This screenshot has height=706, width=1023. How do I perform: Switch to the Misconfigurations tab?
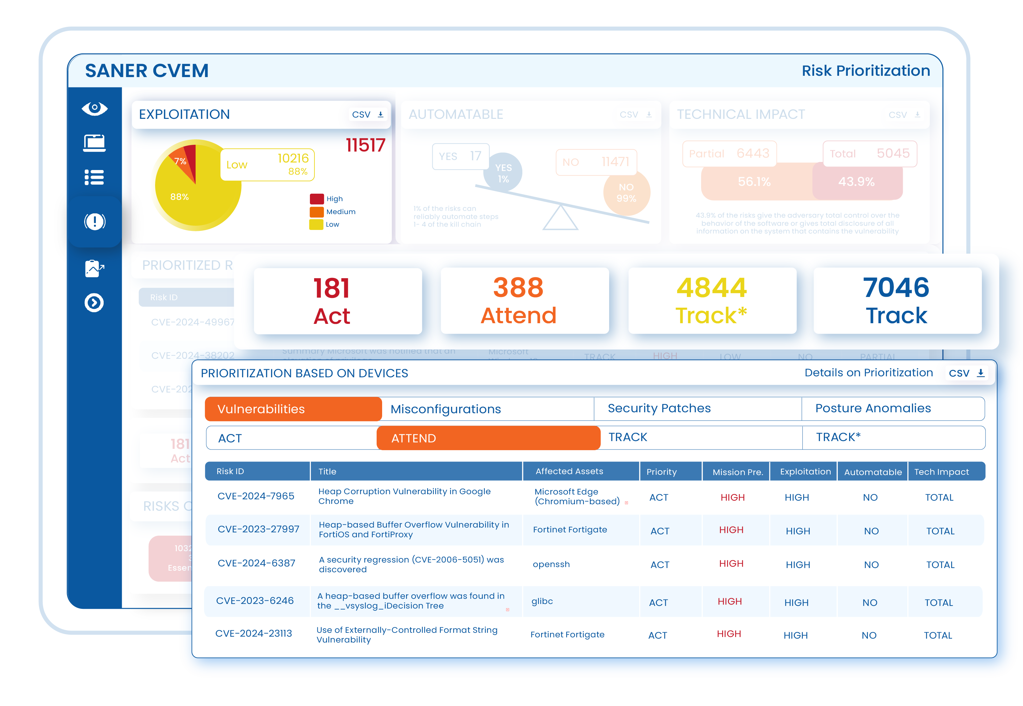click(x=445, y=409)
